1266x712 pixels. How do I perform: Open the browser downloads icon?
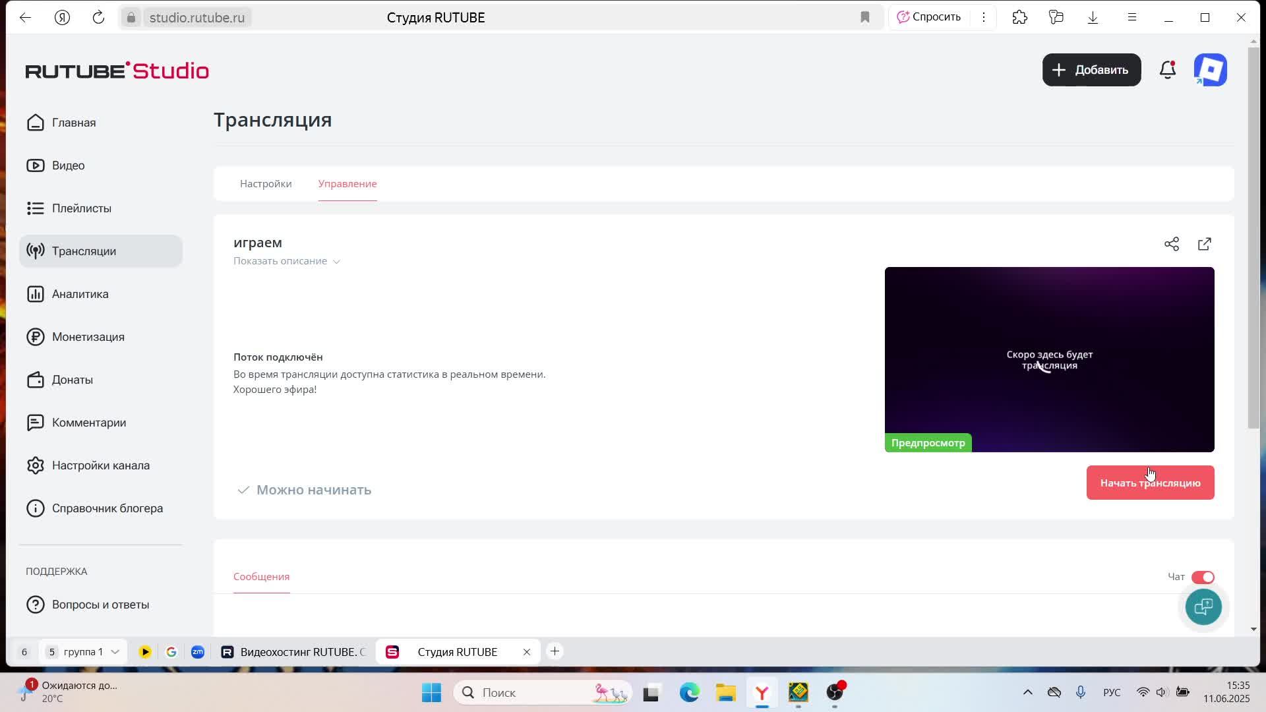click(x=1093, y=18)
